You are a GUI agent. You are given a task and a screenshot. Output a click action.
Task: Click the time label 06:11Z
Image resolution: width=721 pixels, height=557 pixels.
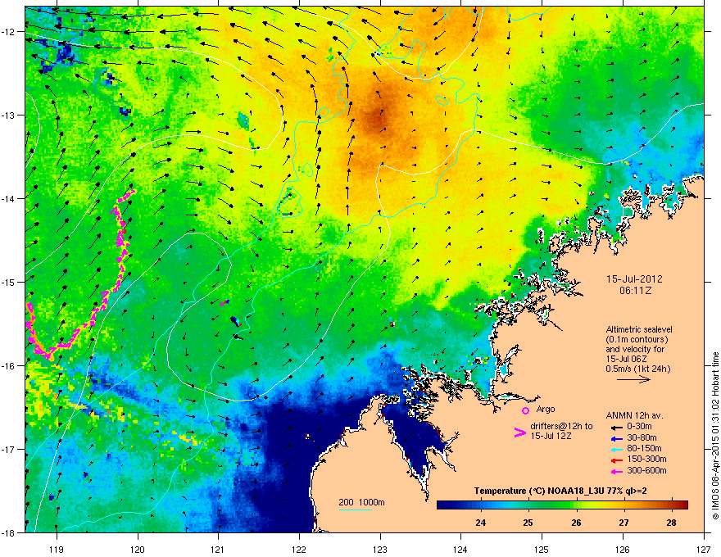[x=636, y=291]
